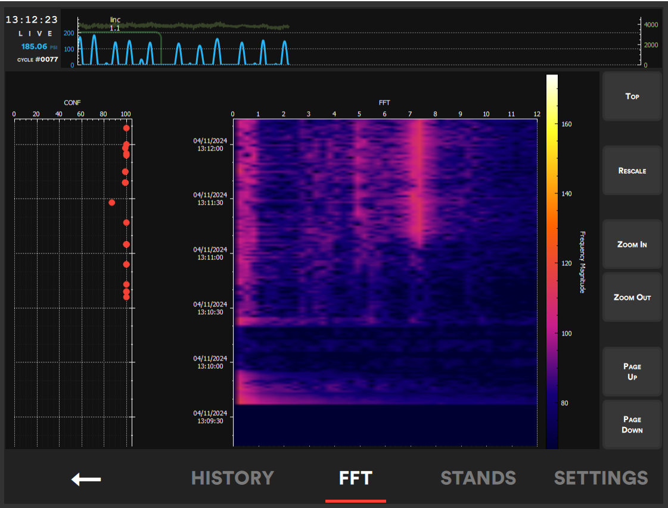The width and height of the screenshot is (668, 508).
Task: Click the 13:12:23 clock readout
Action: click(32, 20)
